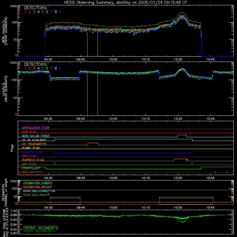Select magenta detector 2 in front segments legend
This screenshot has width=237, height=237.
[30, 12]
